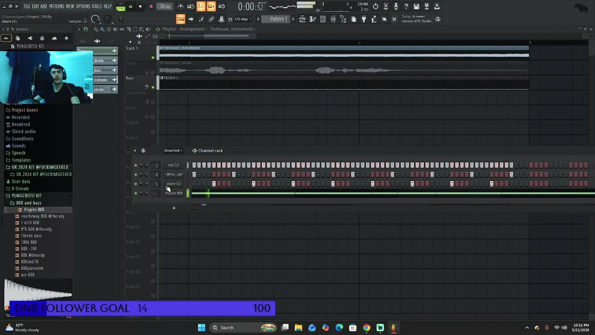Click the one-click audio recording microphone icon
Image resolution: width=595 pixels, height=335 pixels.
396,7
